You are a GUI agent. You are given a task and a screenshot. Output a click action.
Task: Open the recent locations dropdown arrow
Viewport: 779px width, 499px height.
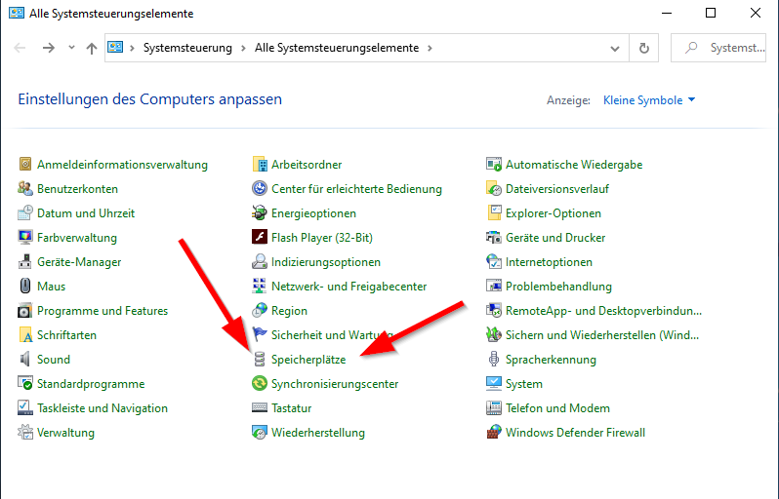tap(71, 47)
